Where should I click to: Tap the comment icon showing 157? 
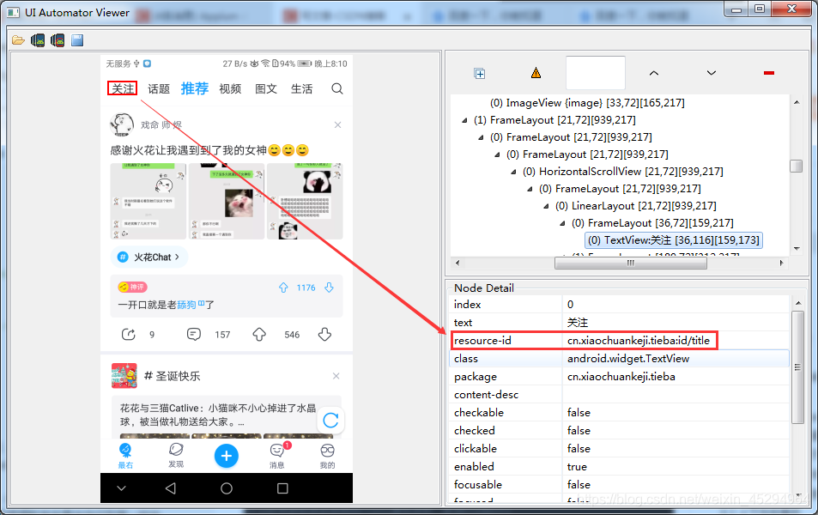193,335
